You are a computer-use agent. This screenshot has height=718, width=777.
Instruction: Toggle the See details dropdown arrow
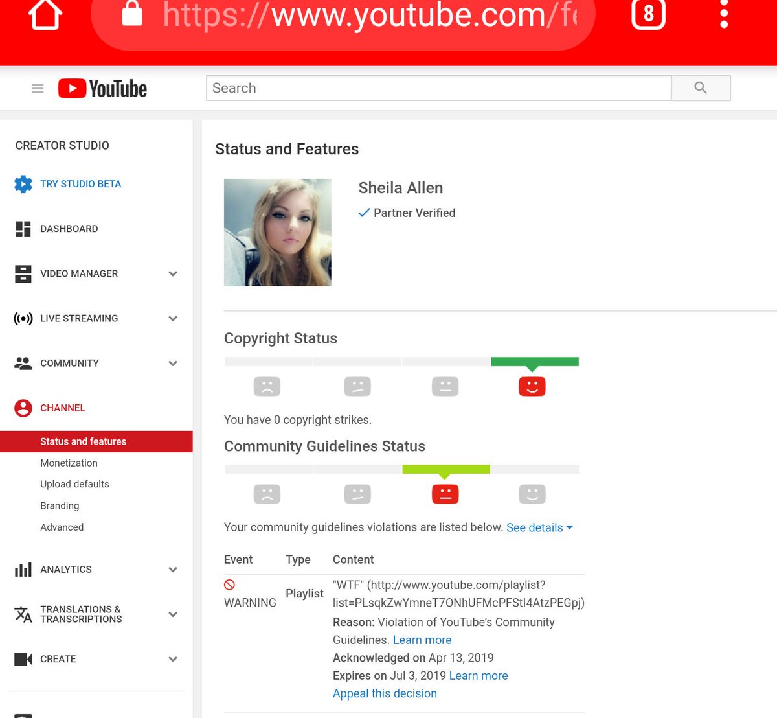pyautogui.click(x=570, y=527)
